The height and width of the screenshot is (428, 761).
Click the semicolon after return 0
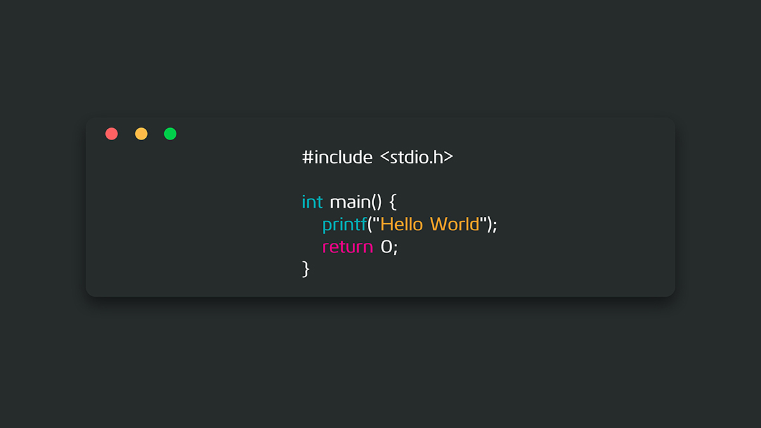pyautogui.click(x=395, y=249)
